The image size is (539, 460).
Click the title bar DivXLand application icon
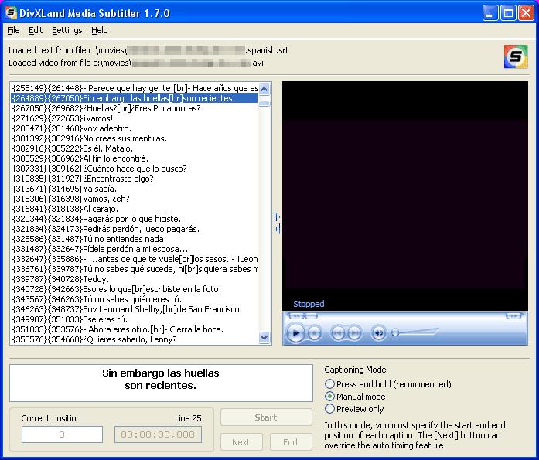tap(11, 12)
